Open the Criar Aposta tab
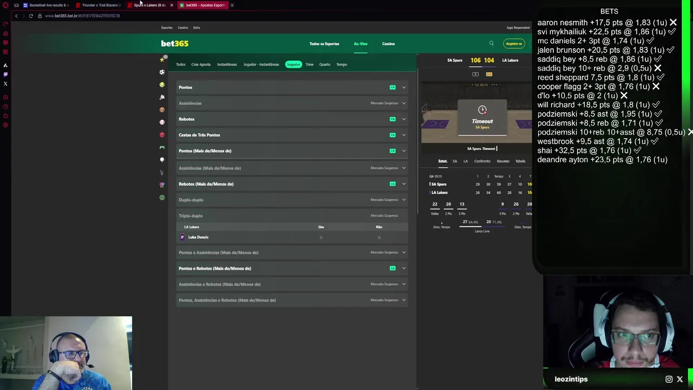The image size is (693, 390). (201, 64)
